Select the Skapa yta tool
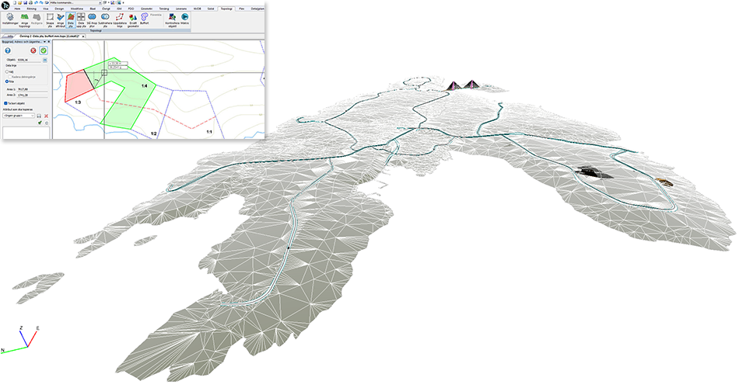This screenshot has width=739, height=388. point(51,19)
